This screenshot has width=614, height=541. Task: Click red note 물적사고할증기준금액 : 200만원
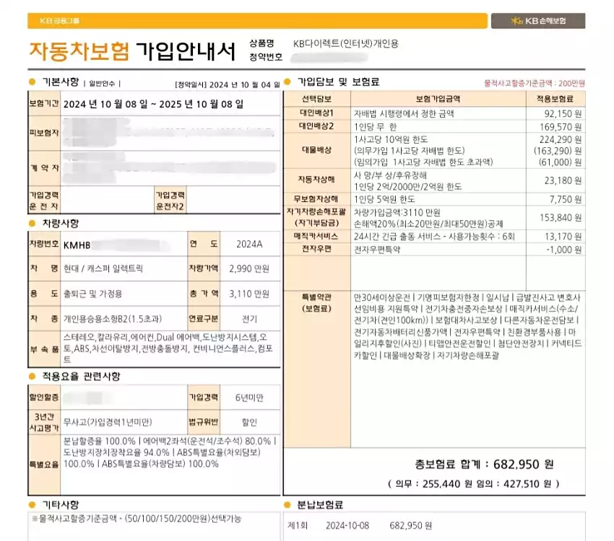pos(535,83)
